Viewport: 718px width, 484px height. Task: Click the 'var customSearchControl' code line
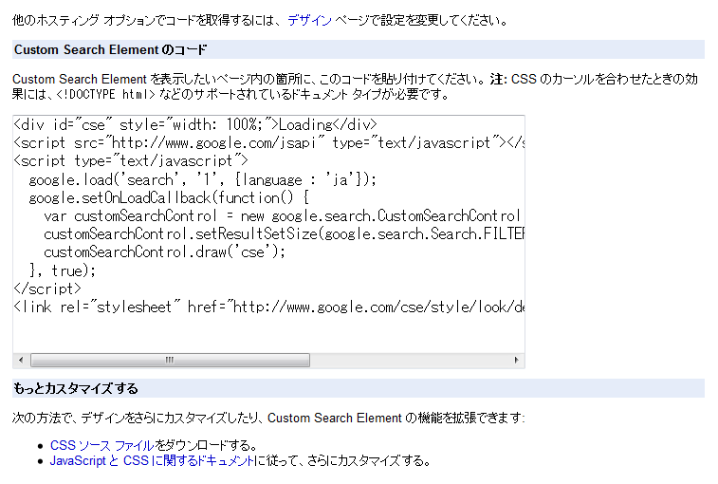(x=284, y=215)
